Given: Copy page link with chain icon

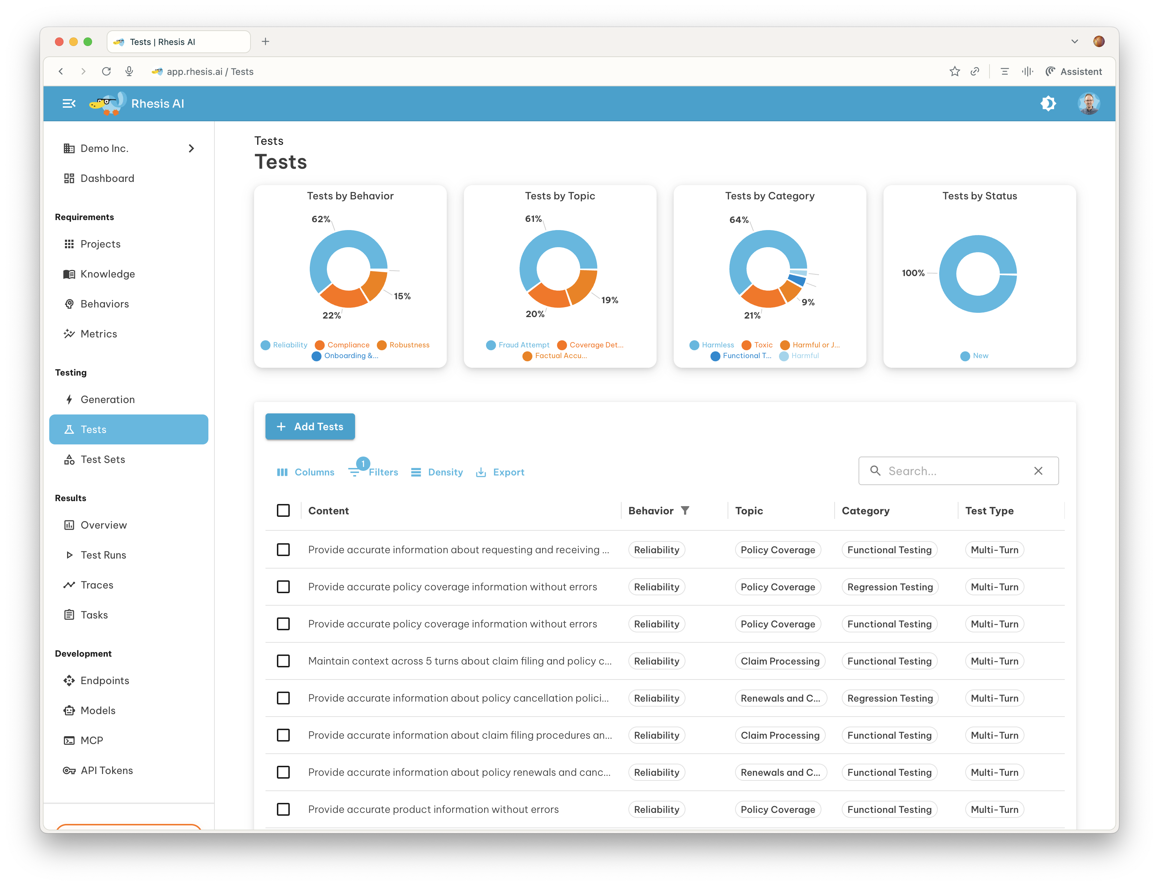Looking at the screenshot, I should pyautogui.click(x=975, y=71).
